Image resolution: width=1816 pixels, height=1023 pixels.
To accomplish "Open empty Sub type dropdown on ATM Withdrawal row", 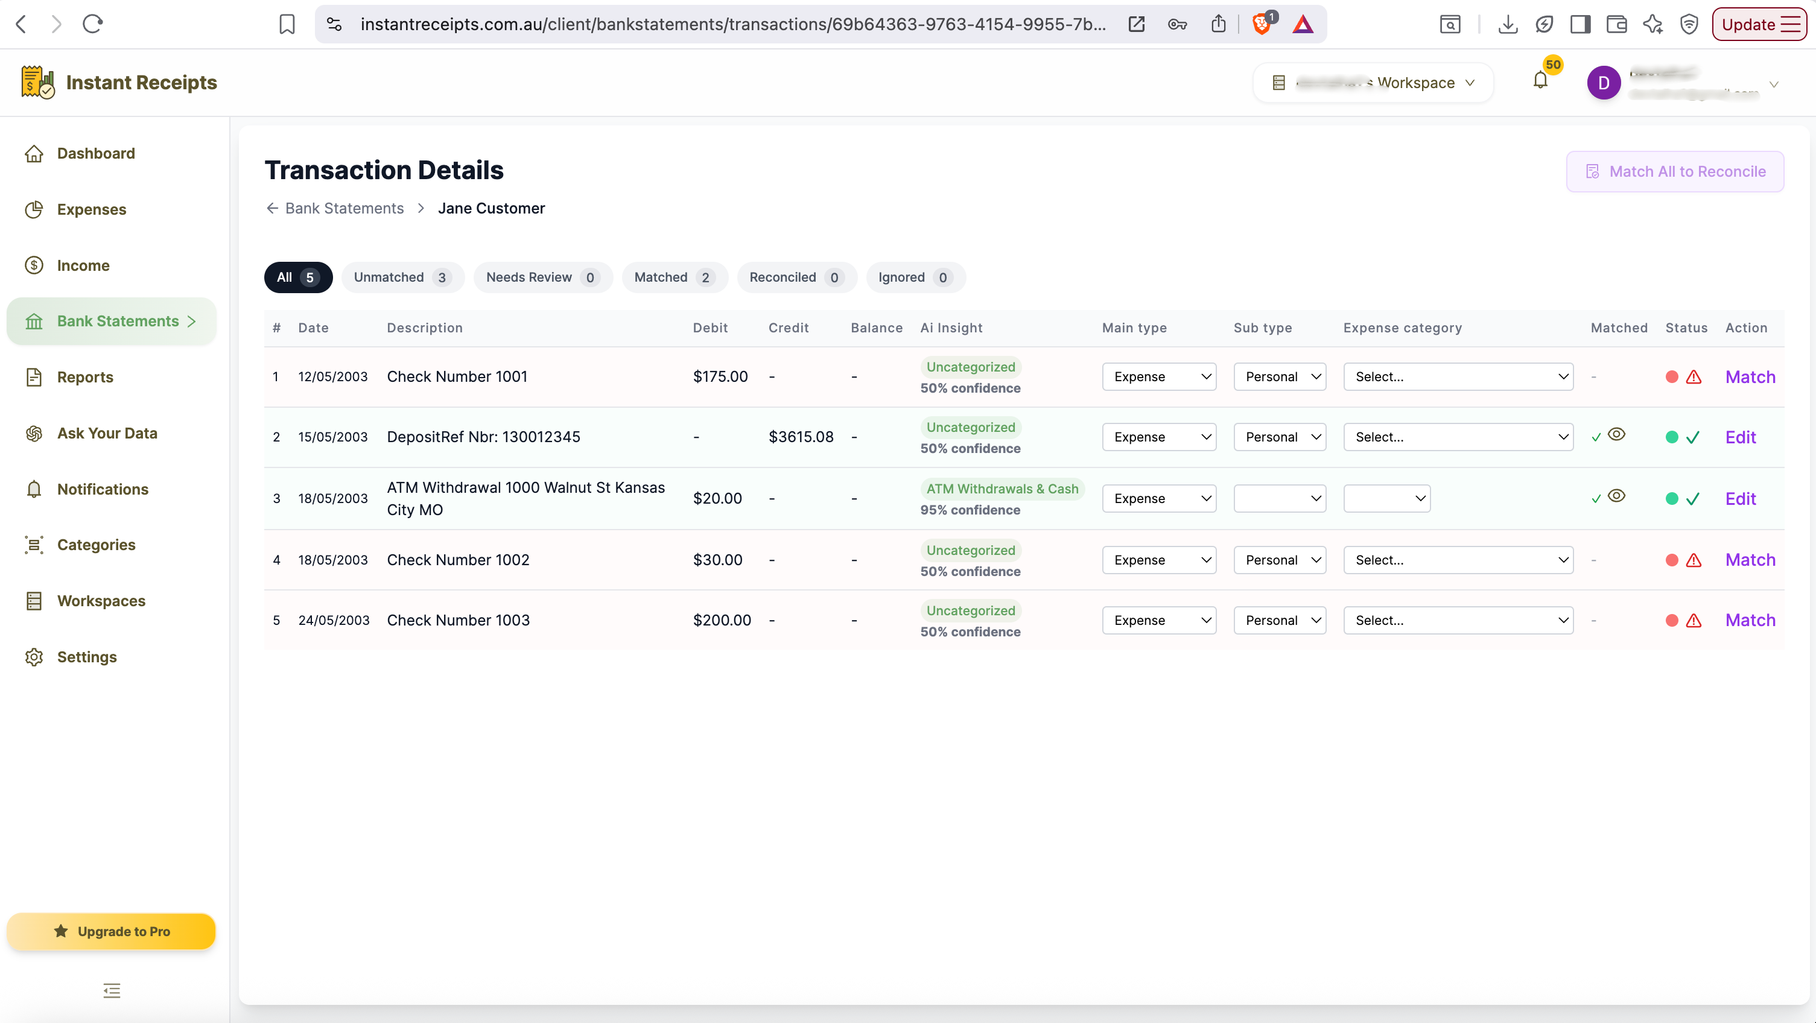I will (x=1280, y=498).
